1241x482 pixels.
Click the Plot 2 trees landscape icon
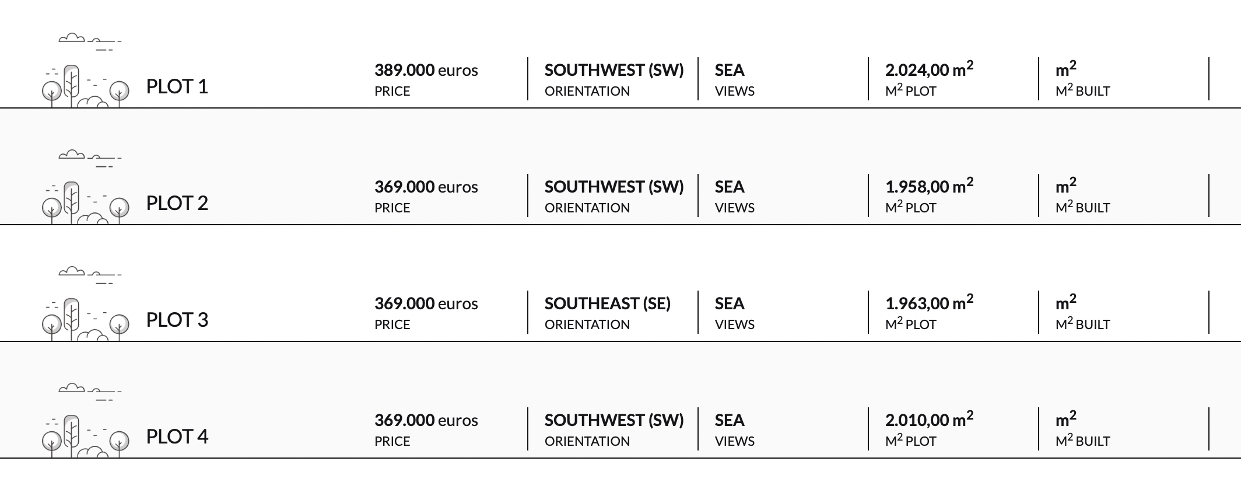pos(85,203)
